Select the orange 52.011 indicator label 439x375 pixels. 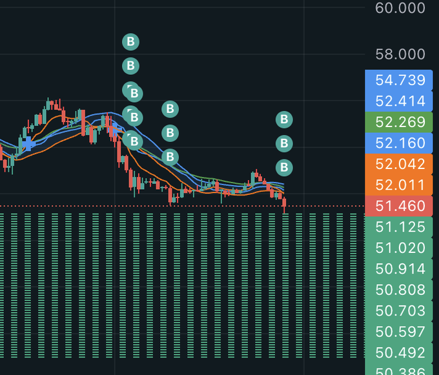399,185
